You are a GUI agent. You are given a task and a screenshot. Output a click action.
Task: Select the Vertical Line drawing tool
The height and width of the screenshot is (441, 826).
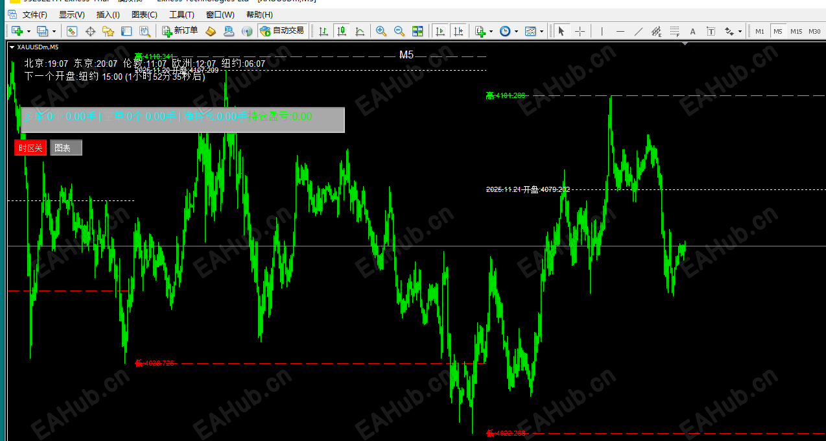pos(602,30)
